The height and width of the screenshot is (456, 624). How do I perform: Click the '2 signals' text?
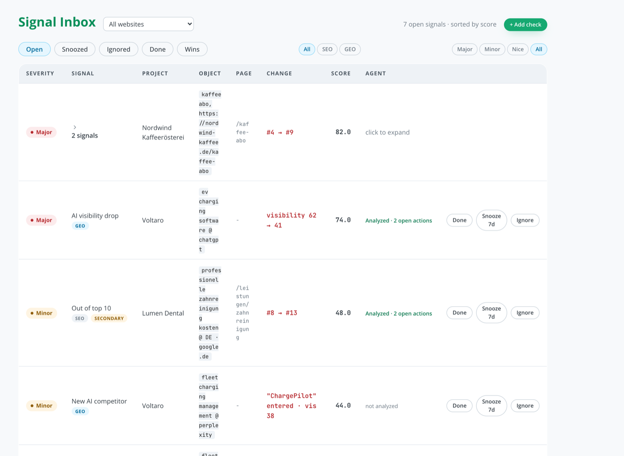point(85,136)
